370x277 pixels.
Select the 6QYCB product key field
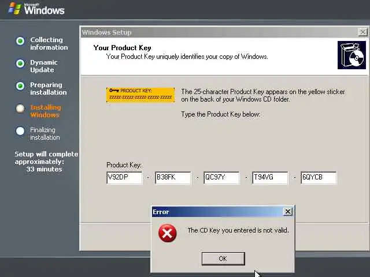(319, 178)
